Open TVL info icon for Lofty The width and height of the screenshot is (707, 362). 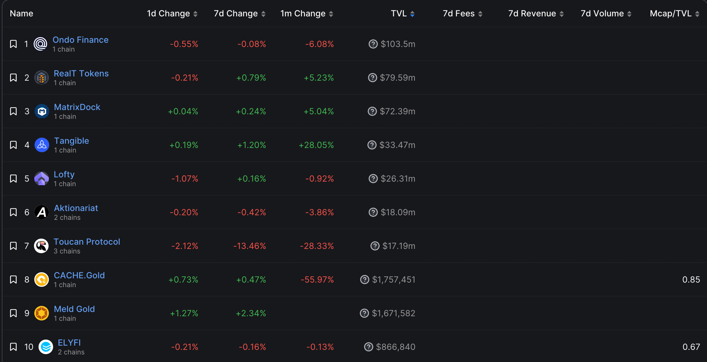click(x=373, y=179)
